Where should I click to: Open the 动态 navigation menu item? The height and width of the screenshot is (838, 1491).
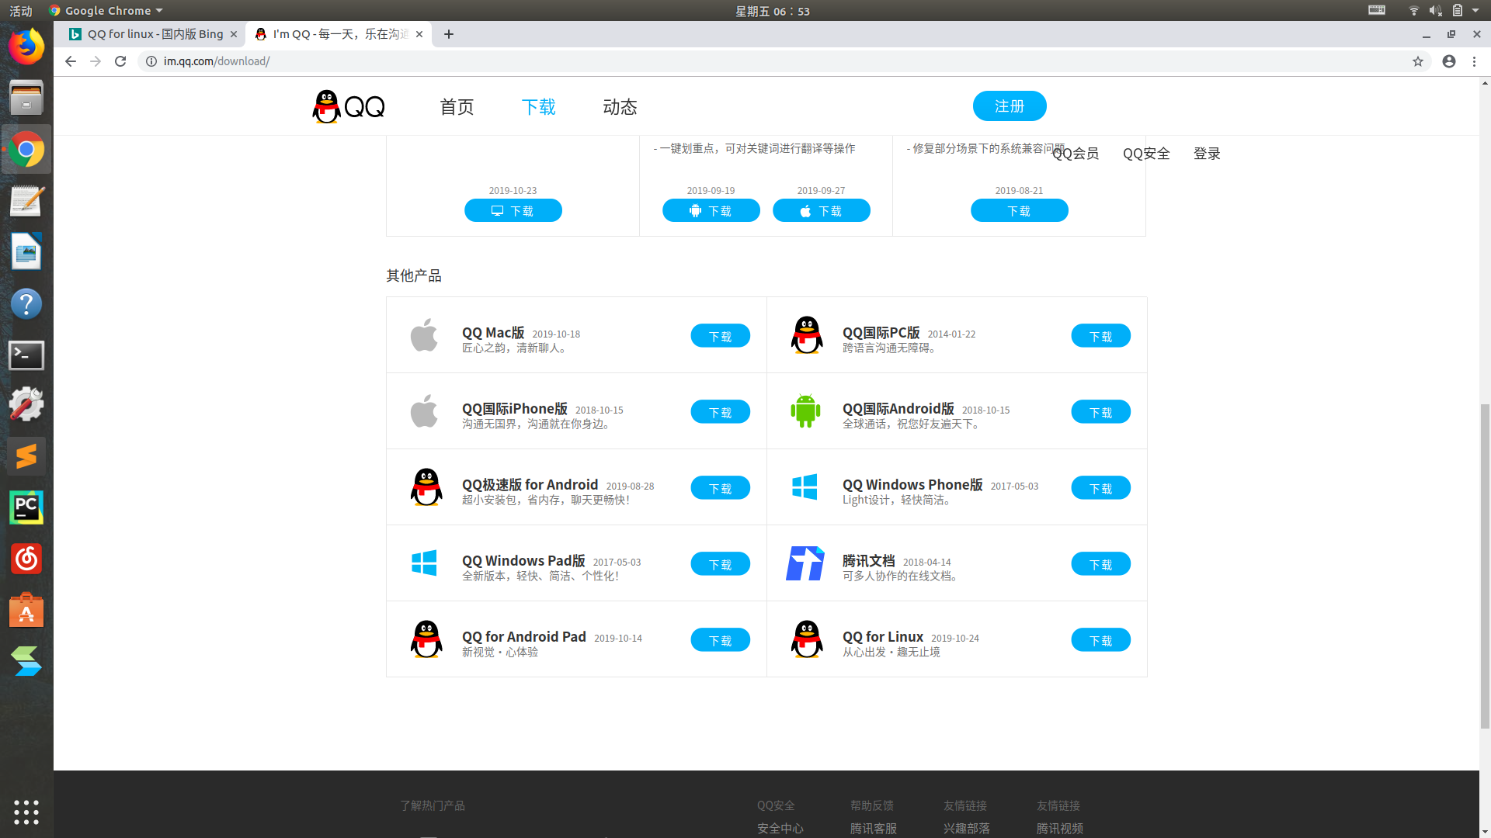[x=620, y=107]
